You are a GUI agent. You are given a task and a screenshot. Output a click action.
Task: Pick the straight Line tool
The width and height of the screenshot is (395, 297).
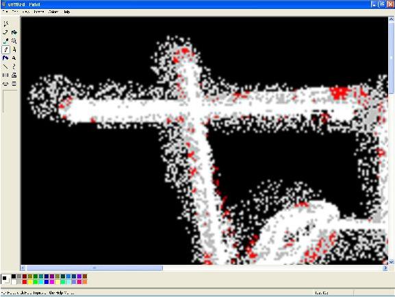[x=5, y=67]
